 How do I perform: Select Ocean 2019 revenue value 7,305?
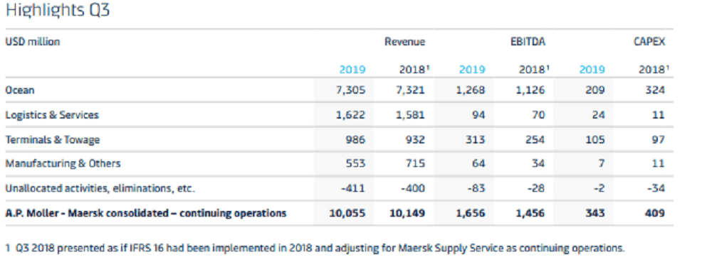[350, 90]
